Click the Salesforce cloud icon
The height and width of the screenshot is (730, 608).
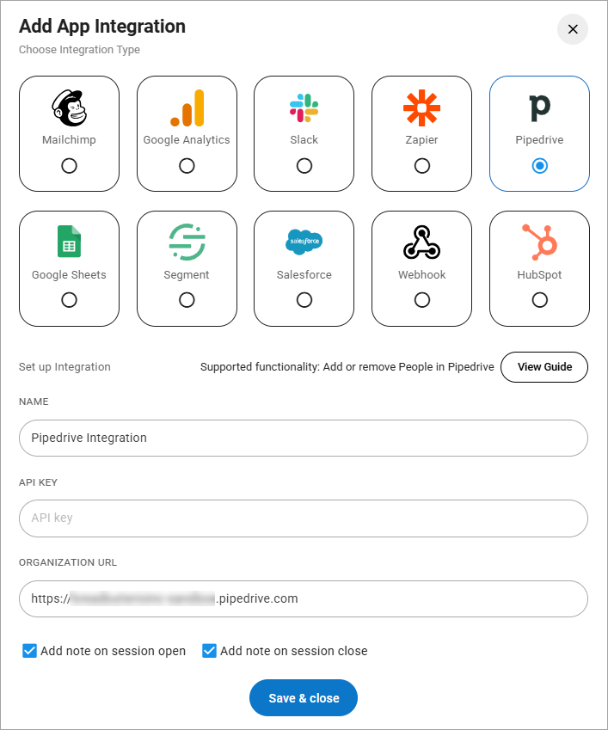(x=304, y=242)
